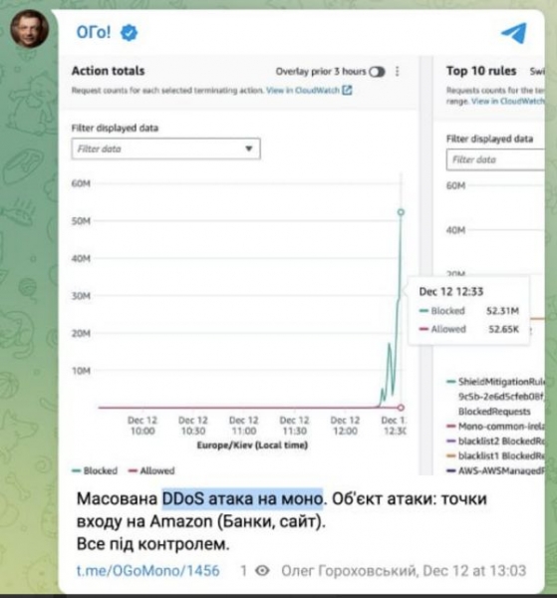The image size is (557, 598).
Task: Expand the Filter data dropdown in Action totals
Action: click(x=165, y=149)
